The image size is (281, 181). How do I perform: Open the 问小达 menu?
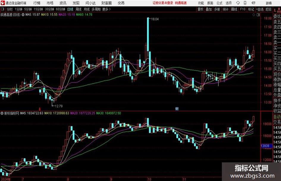click(90, 3)
